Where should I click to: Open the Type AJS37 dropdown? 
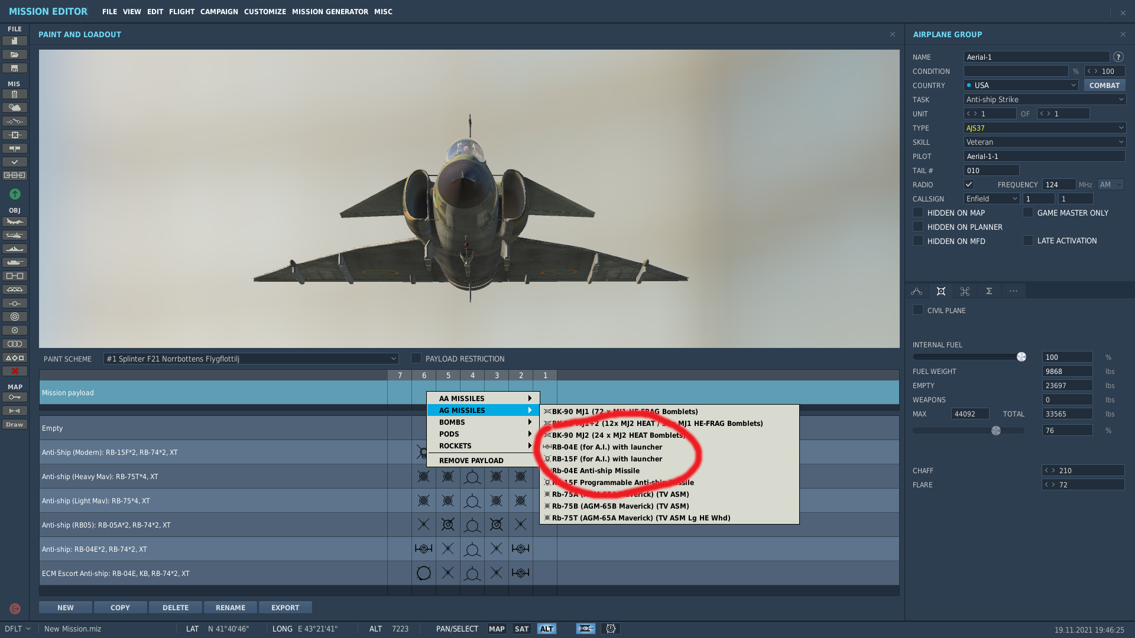pos(1045,128)
